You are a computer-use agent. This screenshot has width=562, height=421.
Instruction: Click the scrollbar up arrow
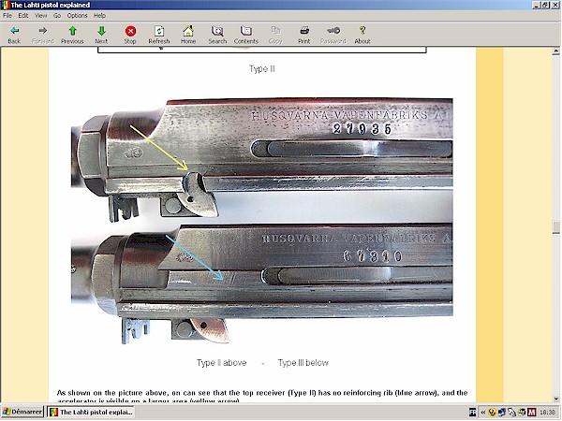point(555,51)
